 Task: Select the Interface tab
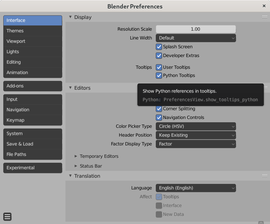pyautogui.click(x=33, y=21)
